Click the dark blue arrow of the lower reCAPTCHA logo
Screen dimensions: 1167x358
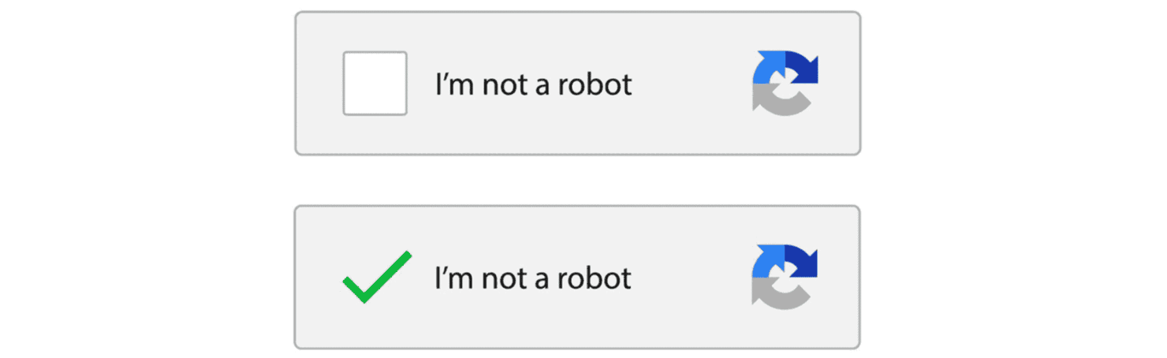coord(803,263)
